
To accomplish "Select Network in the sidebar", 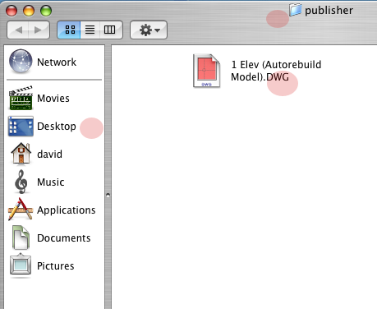I will coord(54,62).
